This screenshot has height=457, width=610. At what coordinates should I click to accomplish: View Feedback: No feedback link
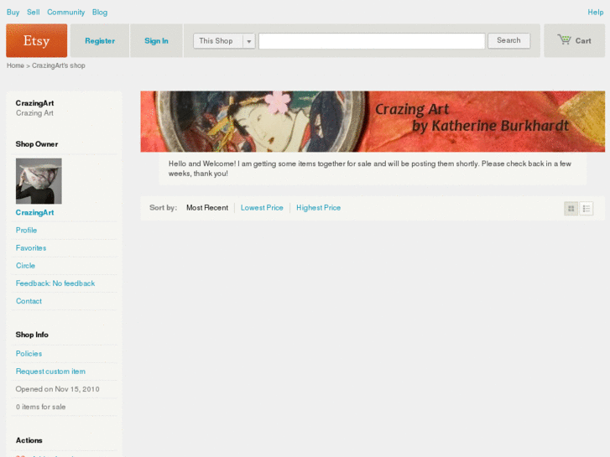[x=55, y=283]
